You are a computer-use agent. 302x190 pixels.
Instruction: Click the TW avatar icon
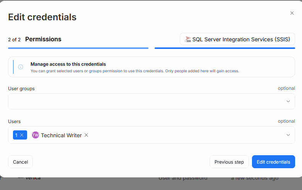(36, 135)
